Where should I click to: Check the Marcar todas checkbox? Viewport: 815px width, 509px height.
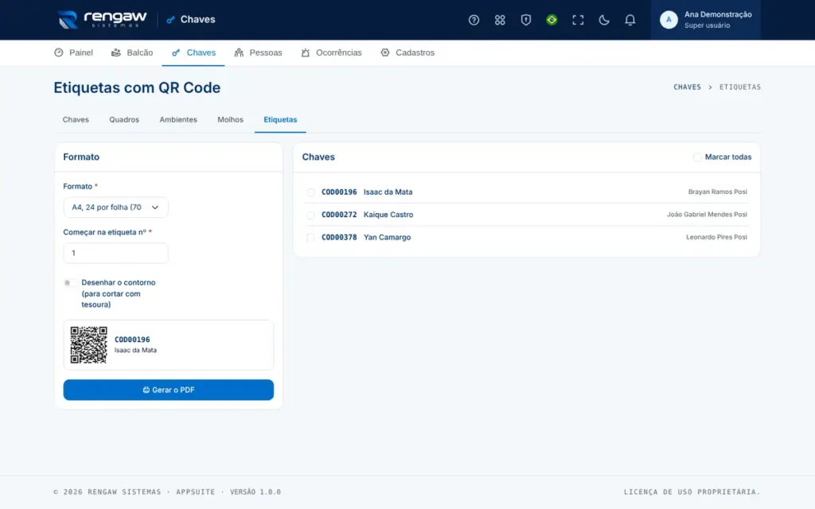coord(697,157)
